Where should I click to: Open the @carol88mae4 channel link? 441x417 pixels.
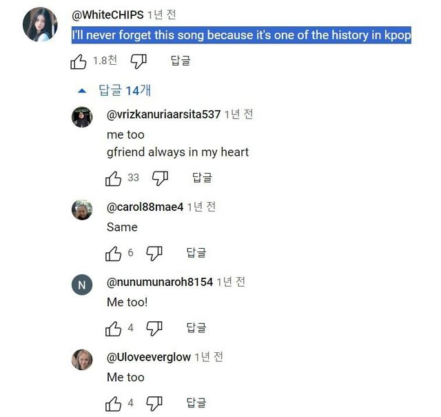(145, 207)
